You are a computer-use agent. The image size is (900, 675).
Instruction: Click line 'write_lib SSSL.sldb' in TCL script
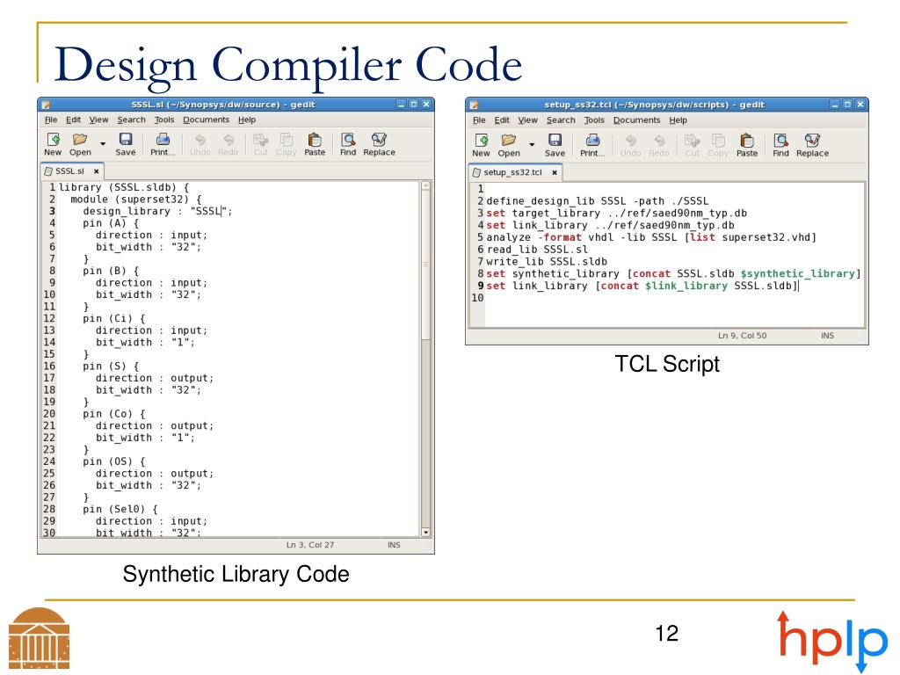click(547, 261)
